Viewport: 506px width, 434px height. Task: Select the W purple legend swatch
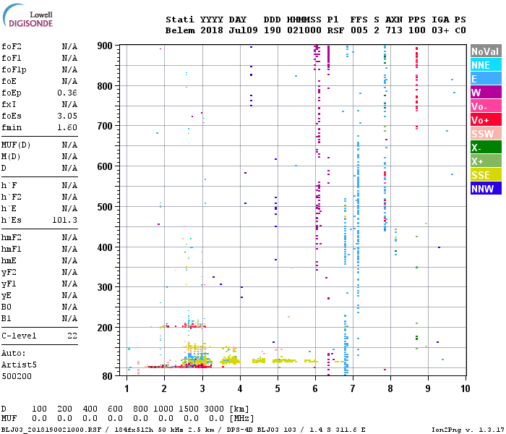(486, 93)
